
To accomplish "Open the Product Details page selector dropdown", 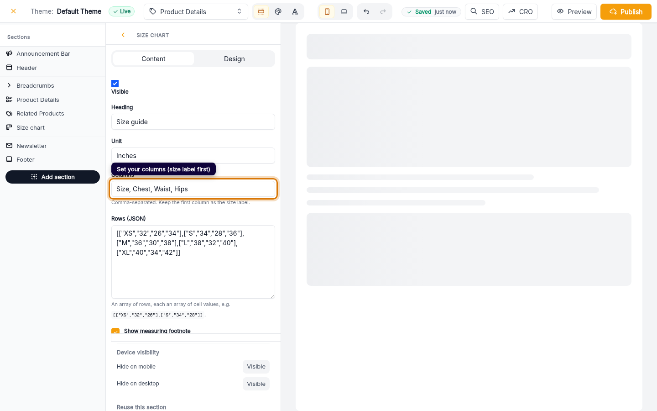I will [x=196, y=11].
